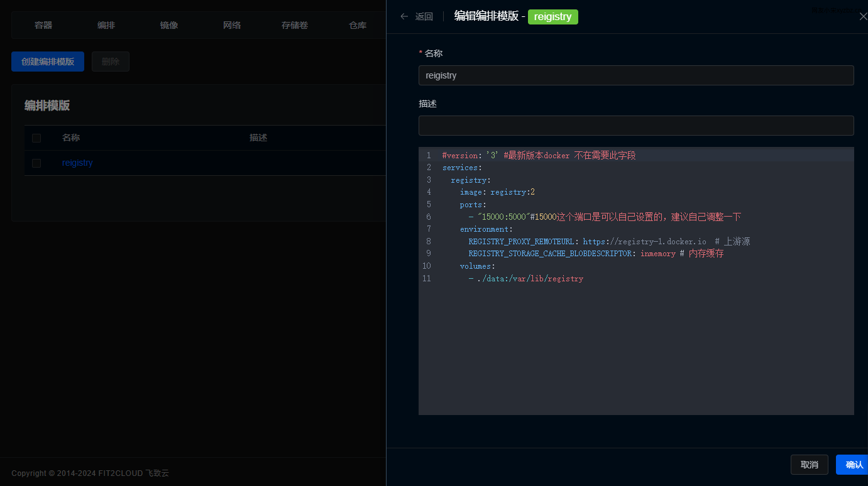Click the back arrow icon in drawer header
The image size is (868, 486).
[404, 16]
